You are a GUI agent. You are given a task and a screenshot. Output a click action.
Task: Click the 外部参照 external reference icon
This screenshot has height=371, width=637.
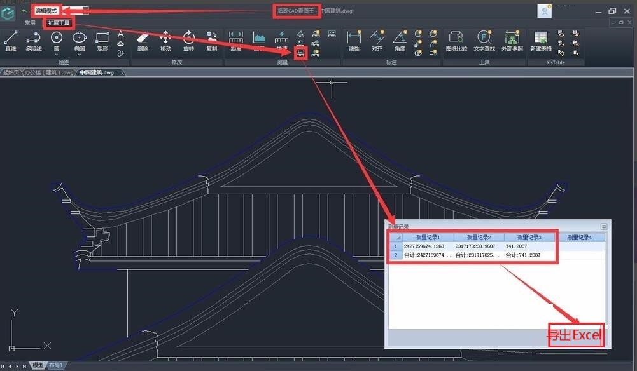(x=512, y=41)
